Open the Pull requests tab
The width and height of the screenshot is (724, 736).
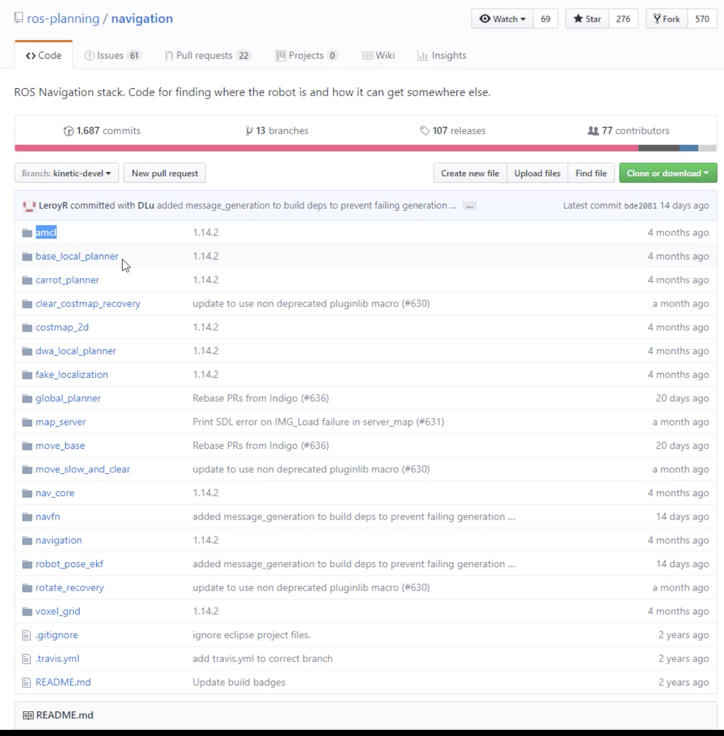[x=208, y=55]
